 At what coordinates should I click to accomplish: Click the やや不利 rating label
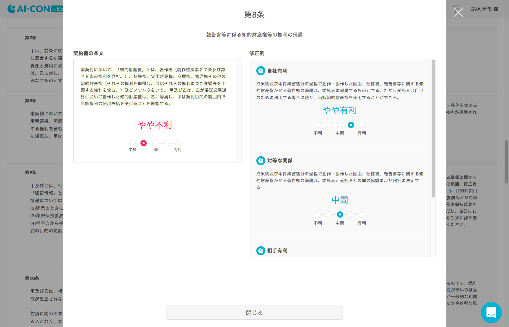tap(155, 125)
